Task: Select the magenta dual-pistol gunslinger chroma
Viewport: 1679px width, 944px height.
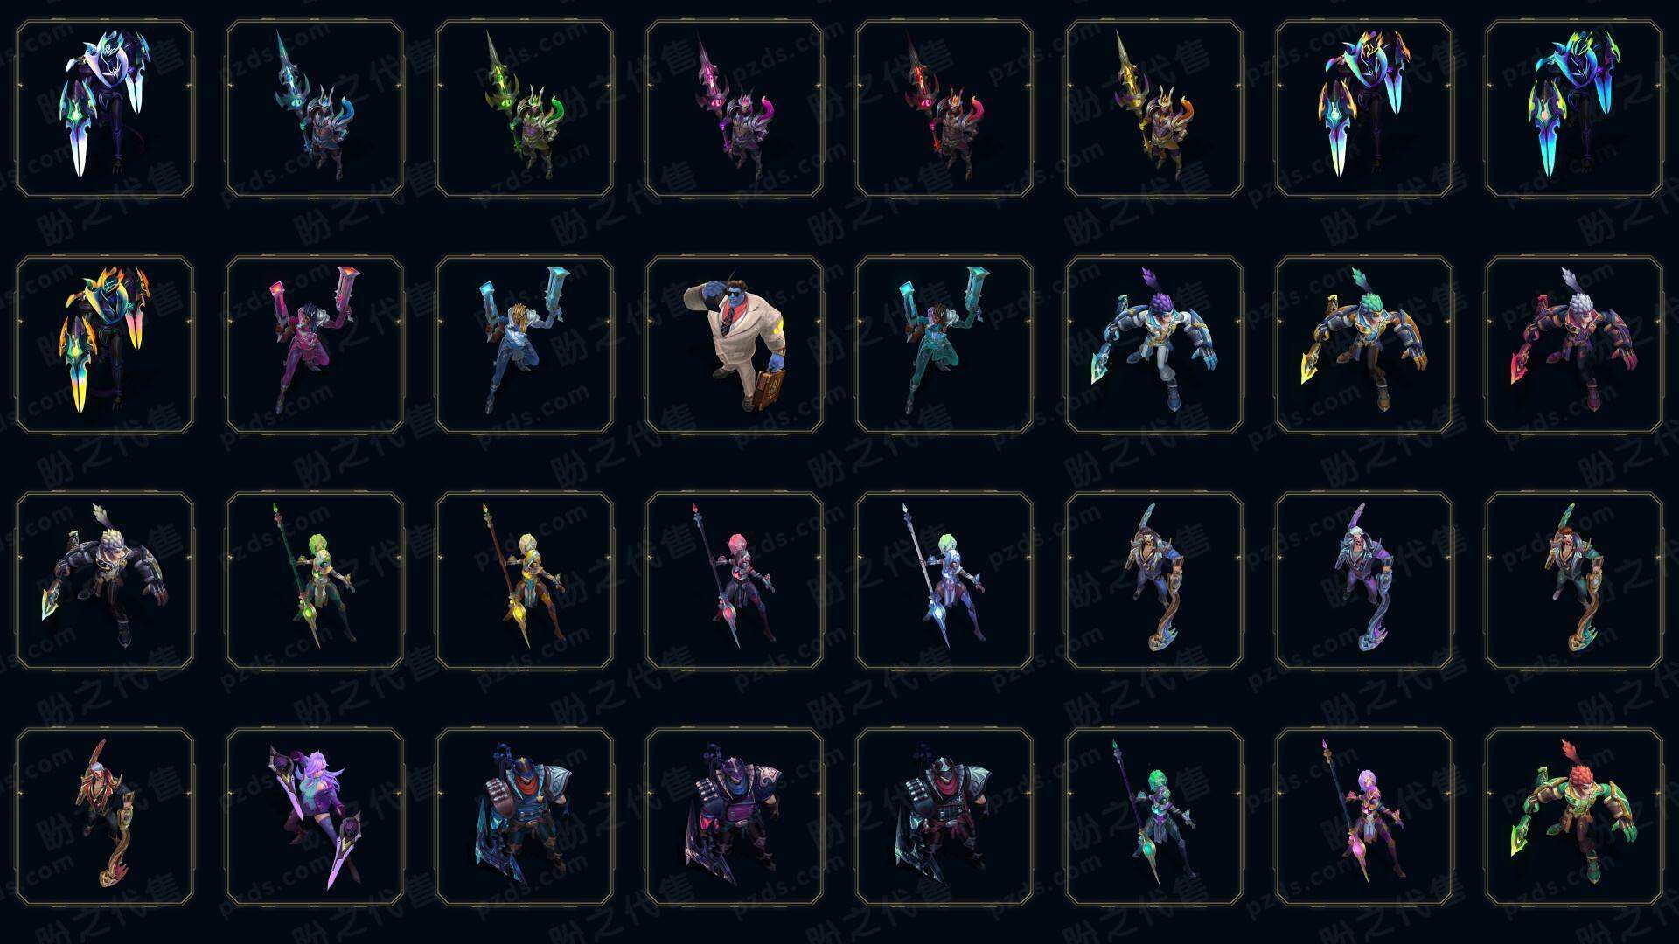Action: 315,344
